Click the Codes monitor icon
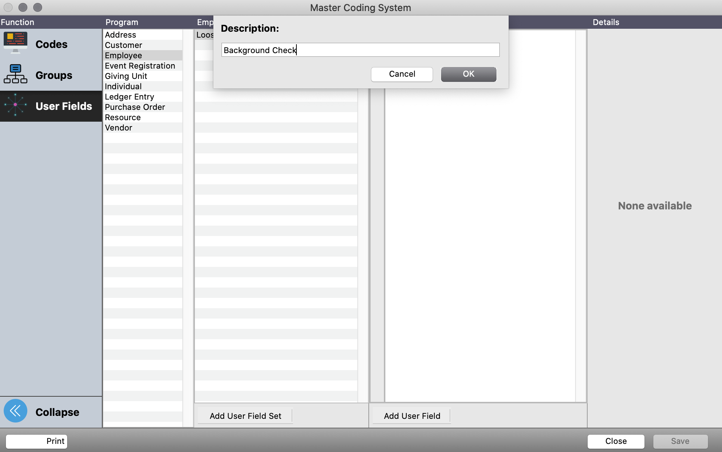Image resolution: width=722 pixels, height=452 pixels. coord(15,43)
